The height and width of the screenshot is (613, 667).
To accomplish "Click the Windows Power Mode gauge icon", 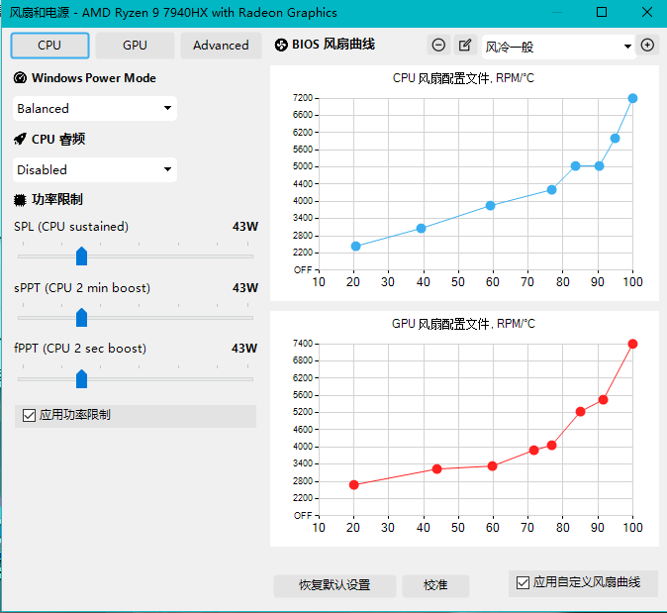I will tap(20, 78).
